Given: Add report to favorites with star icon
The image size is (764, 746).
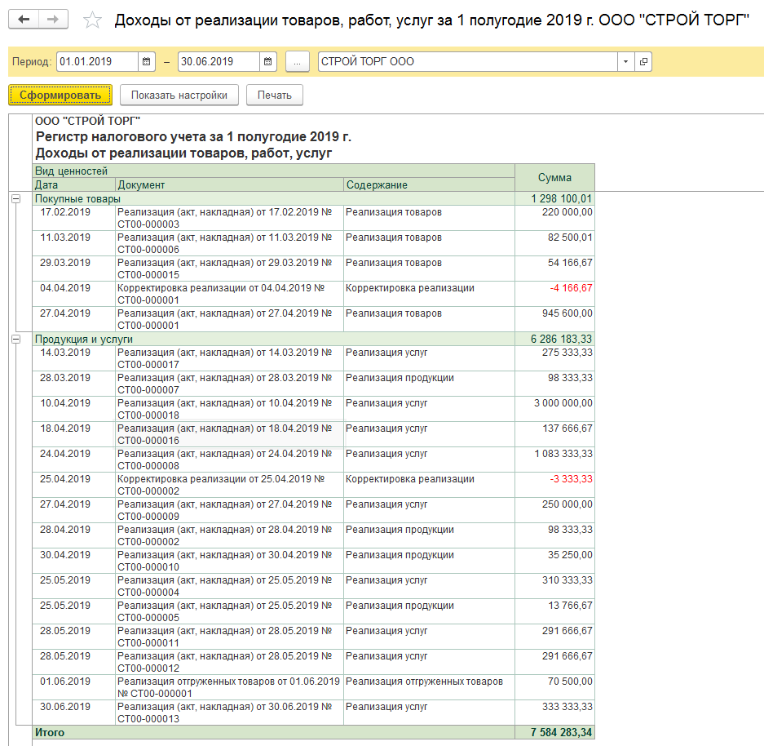Looking at the screenshot, I should tap(92, 20).
